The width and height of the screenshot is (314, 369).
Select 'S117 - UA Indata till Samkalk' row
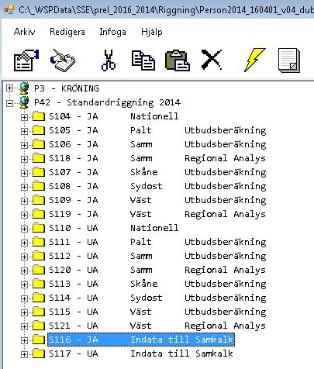[x=141, y=353]
